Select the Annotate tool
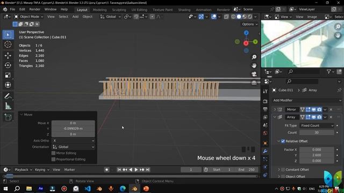This screenshot has height=193, width=344. coord(8,96)
